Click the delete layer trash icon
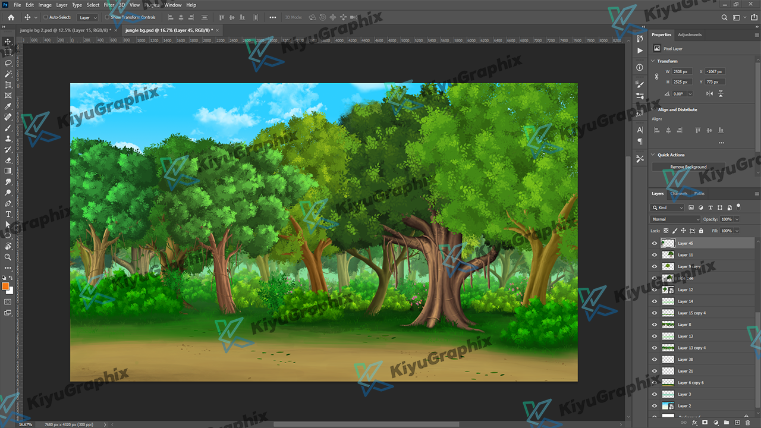This screenshot has height=428, width=761. (747, 423)
